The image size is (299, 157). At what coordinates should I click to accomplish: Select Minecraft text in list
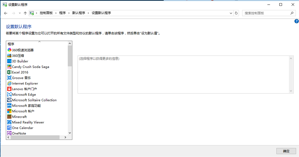pos(19,117)
